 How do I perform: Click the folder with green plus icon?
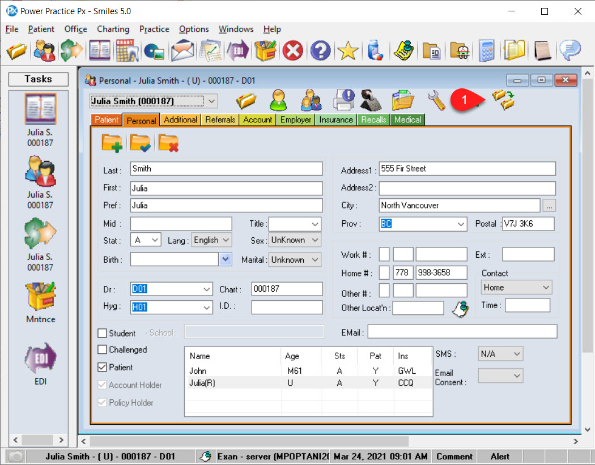[112, 143]
